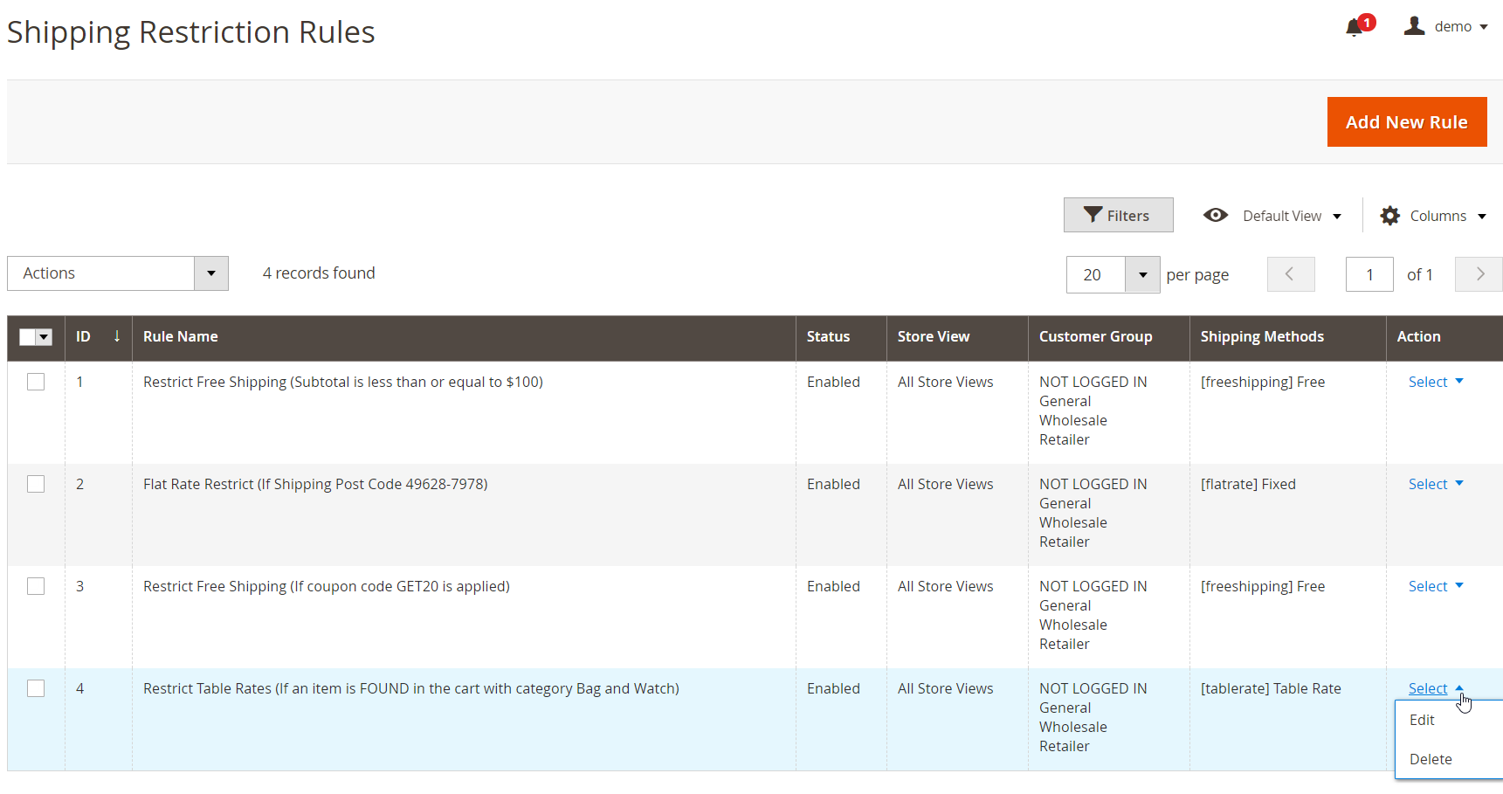
Task: Click the funnel icon on Filters
Action: click(1093, 215)
